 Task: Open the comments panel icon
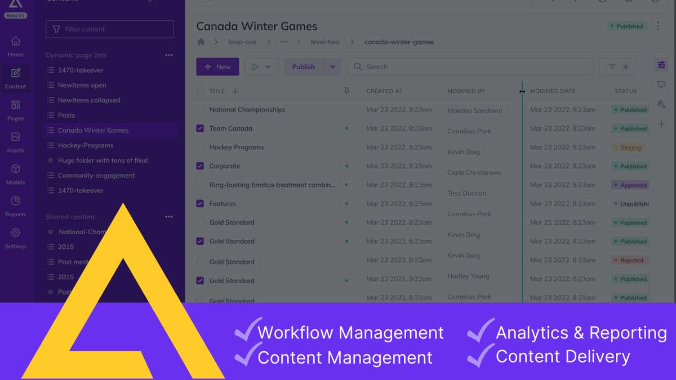point(661,85)
